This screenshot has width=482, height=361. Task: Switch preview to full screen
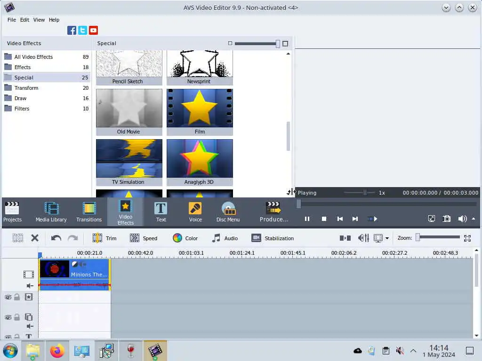click(432, 219)
